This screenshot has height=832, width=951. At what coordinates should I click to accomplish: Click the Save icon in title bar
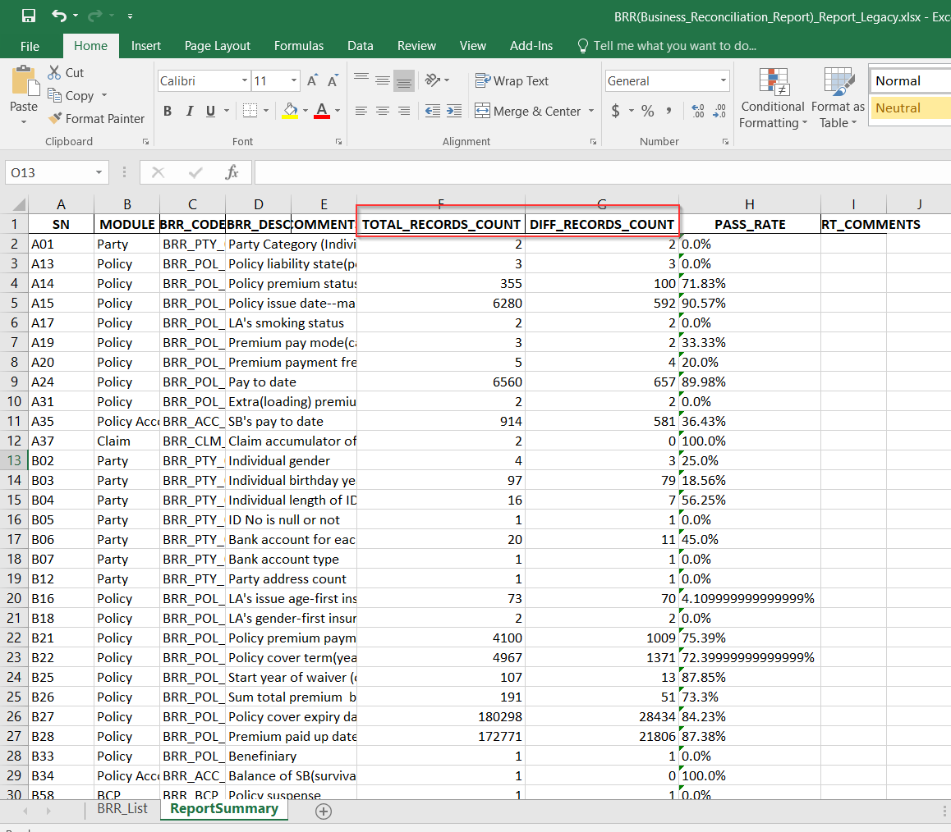29,16
